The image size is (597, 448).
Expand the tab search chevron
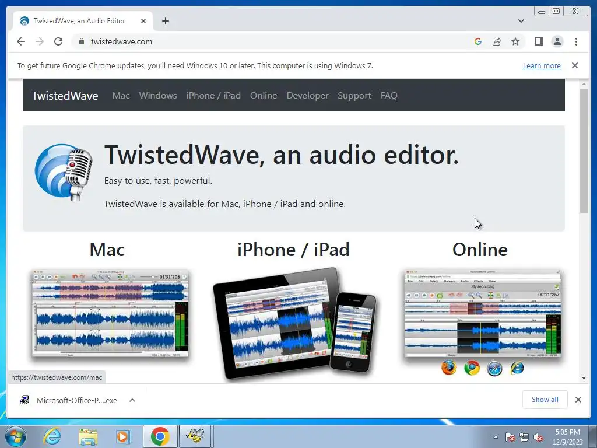521,21
